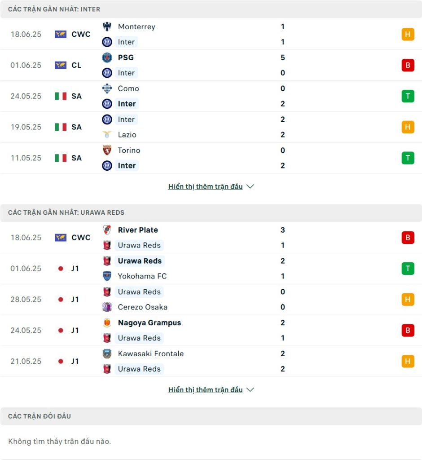
Task: Click the Kawasaki Frontale crest
Action: pyautogui.click(x=107, y=354)
